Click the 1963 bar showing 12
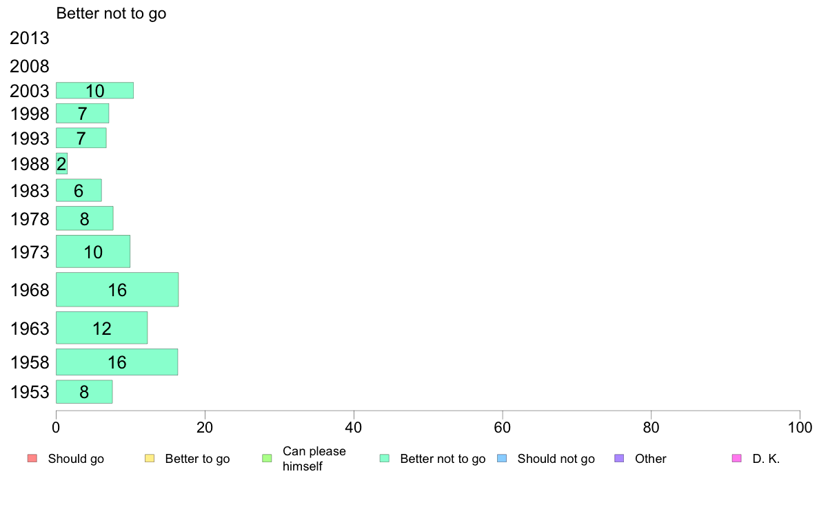The height and width of the screenshot is (507, 819). 102,328
